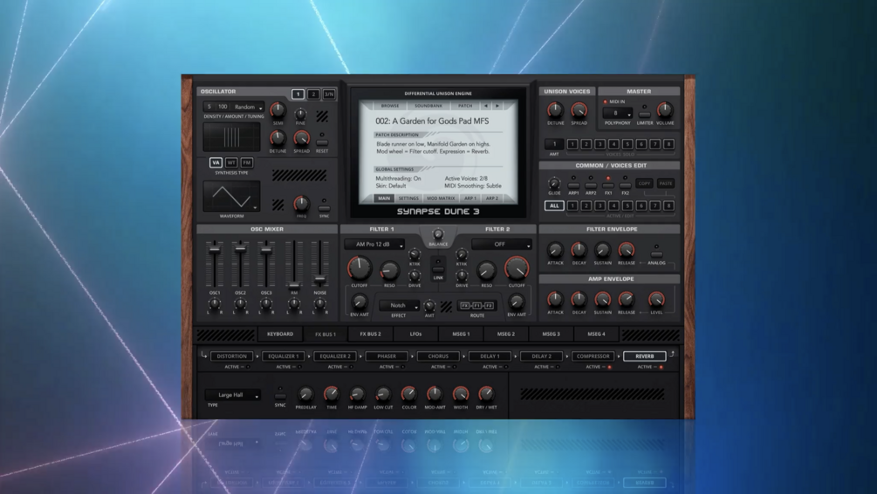This screenshot has height=494, width=877.
Task: Switch to the KEYBOARD tab
Action: point(280,334)
